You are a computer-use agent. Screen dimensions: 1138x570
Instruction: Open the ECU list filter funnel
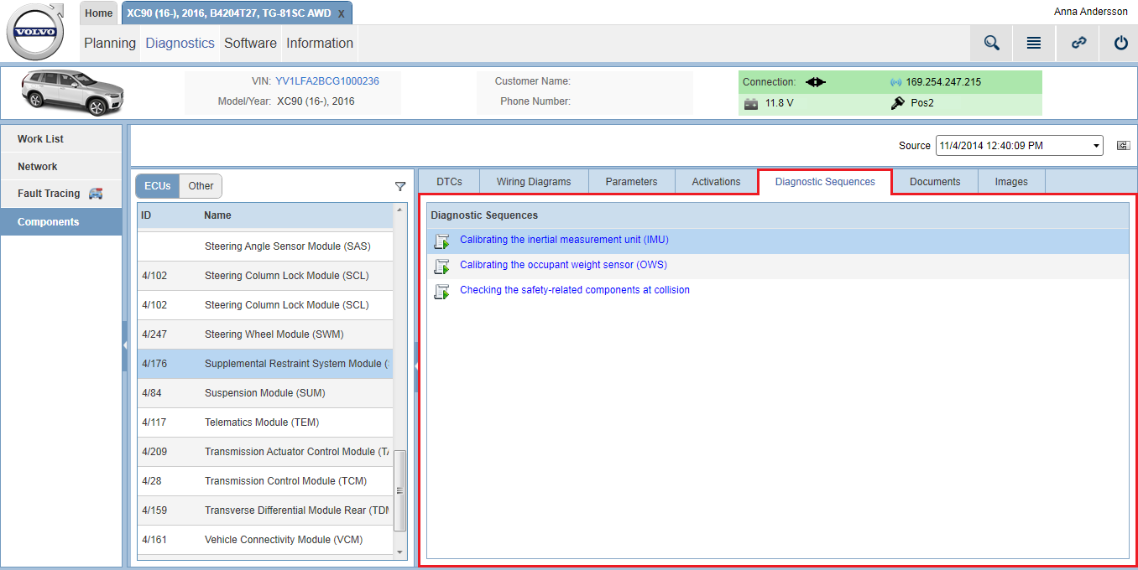coord(400,186)
